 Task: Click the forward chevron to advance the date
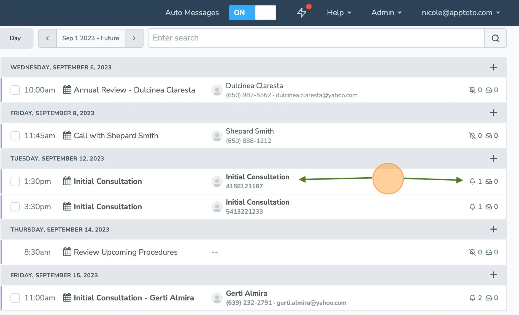click(x=134, y=38)
